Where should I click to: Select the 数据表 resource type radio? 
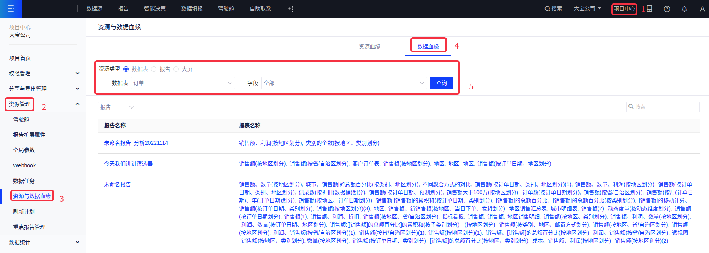pos(126,69)
